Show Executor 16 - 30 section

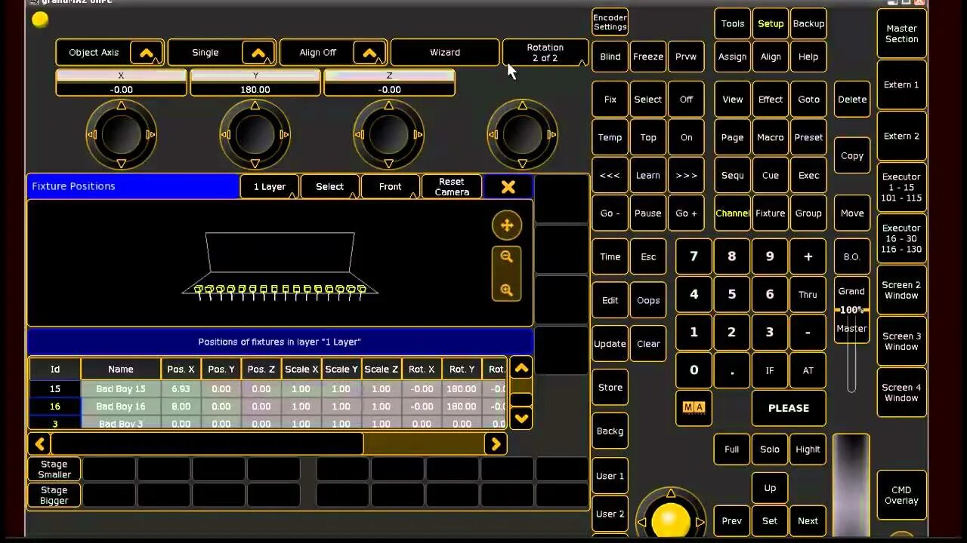[901, 239]
